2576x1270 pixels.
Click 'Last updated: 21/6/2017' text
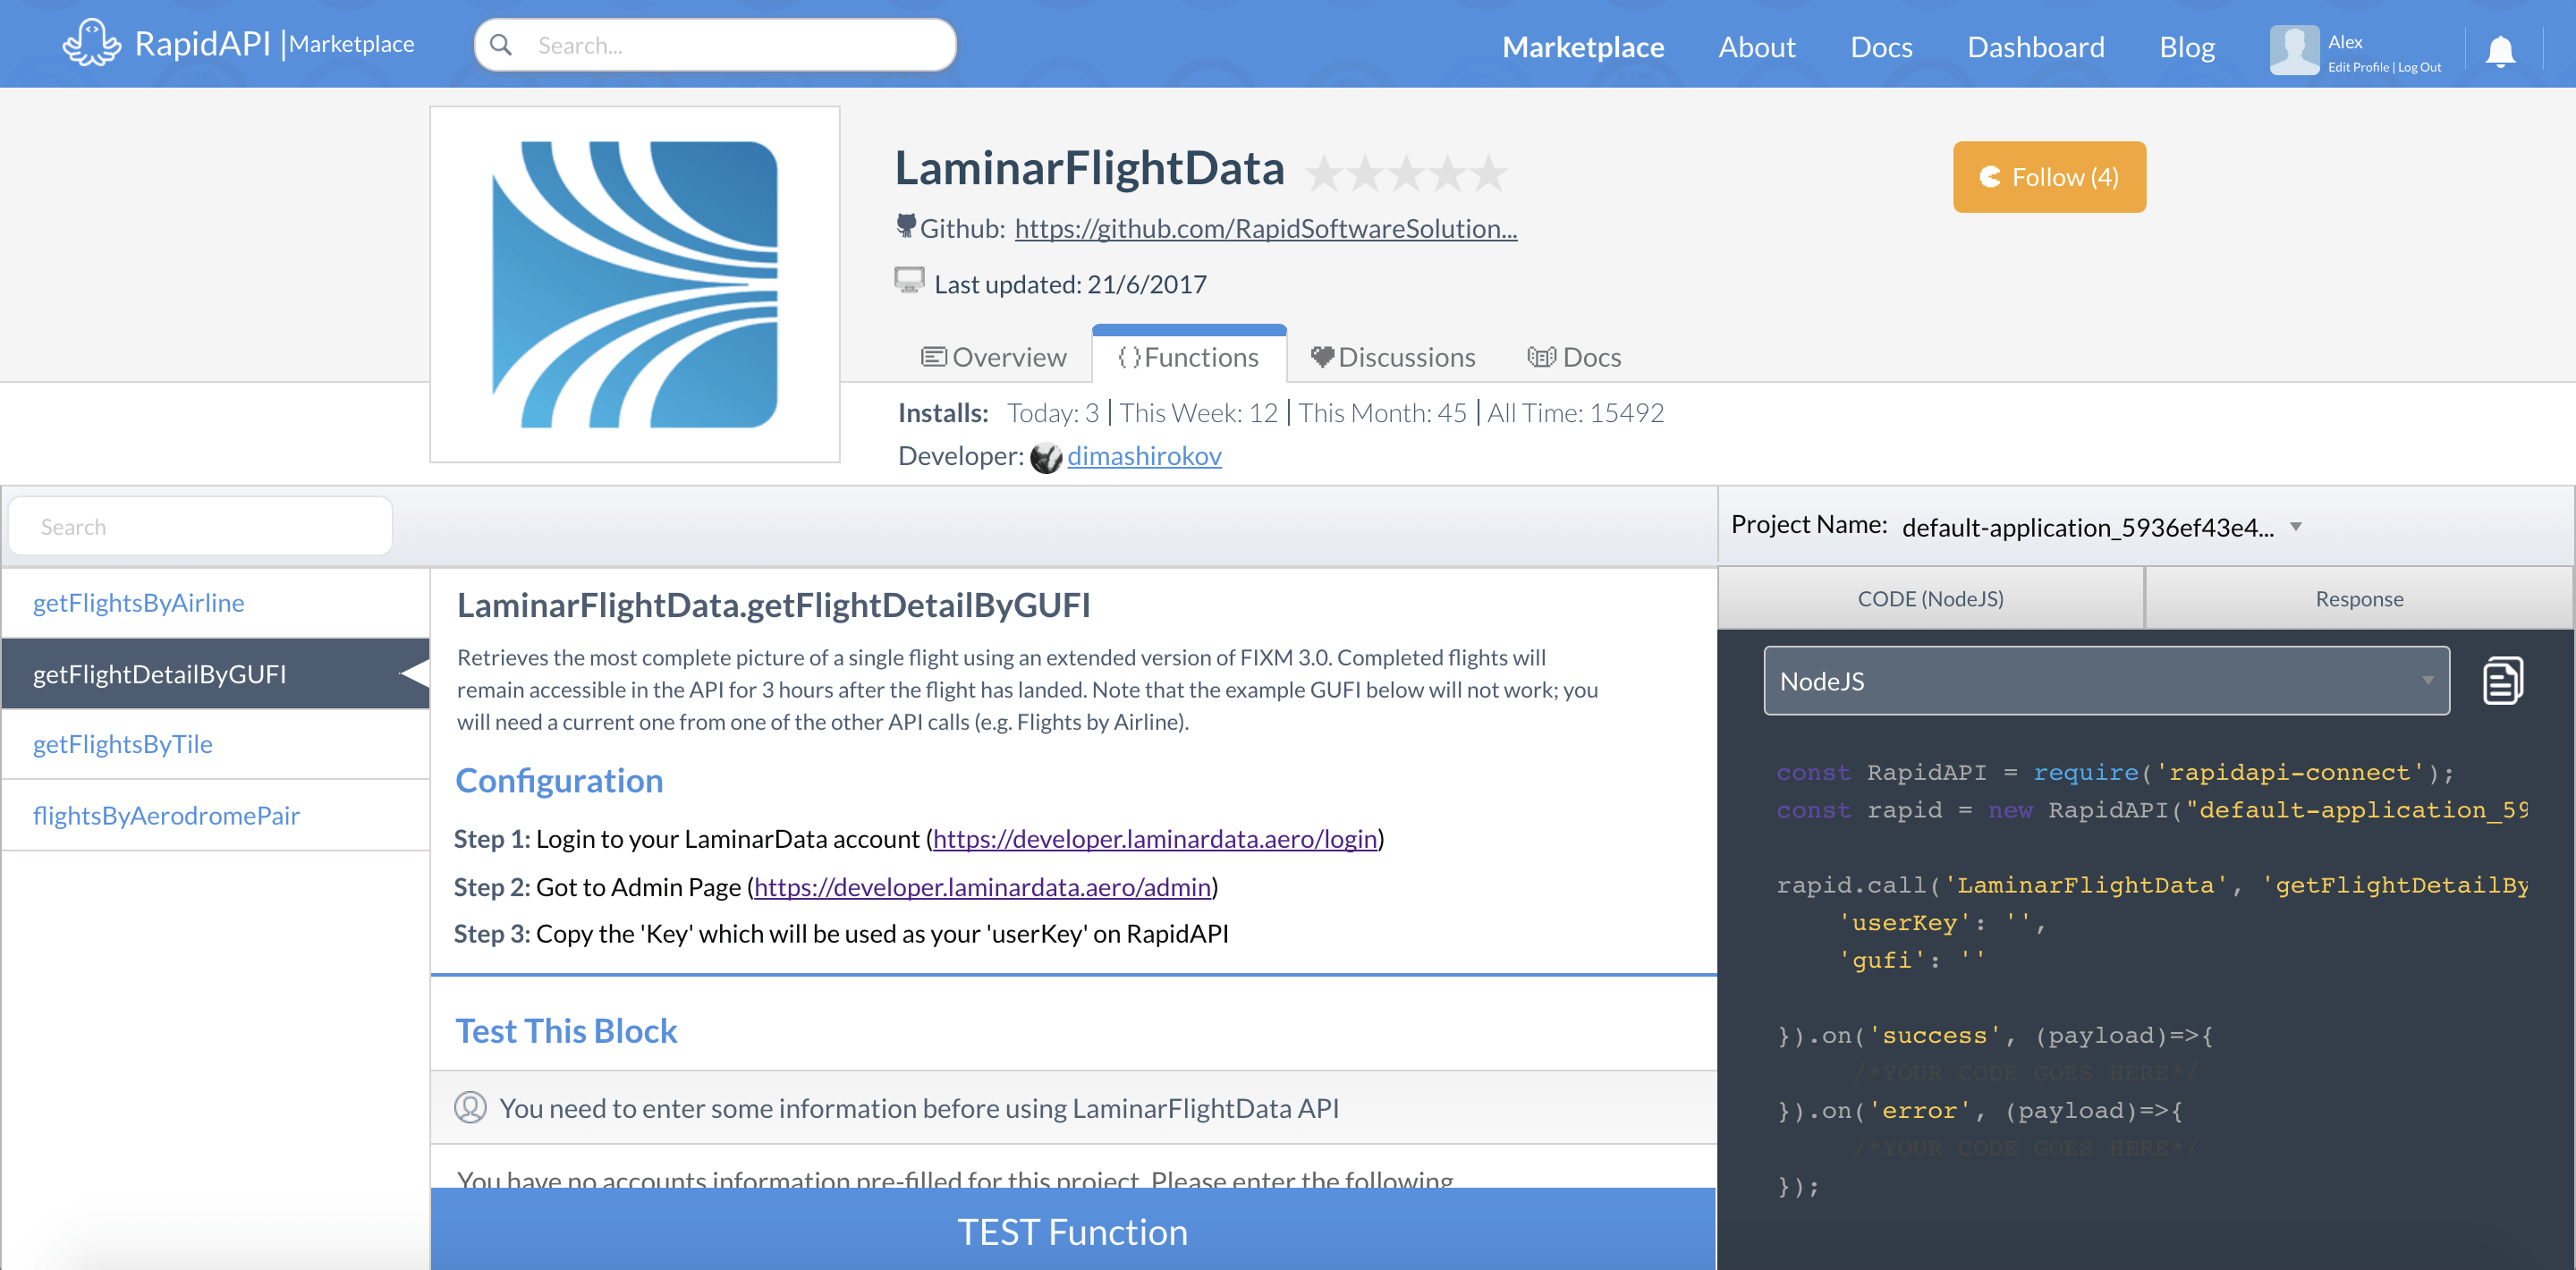coord(1070,284)
